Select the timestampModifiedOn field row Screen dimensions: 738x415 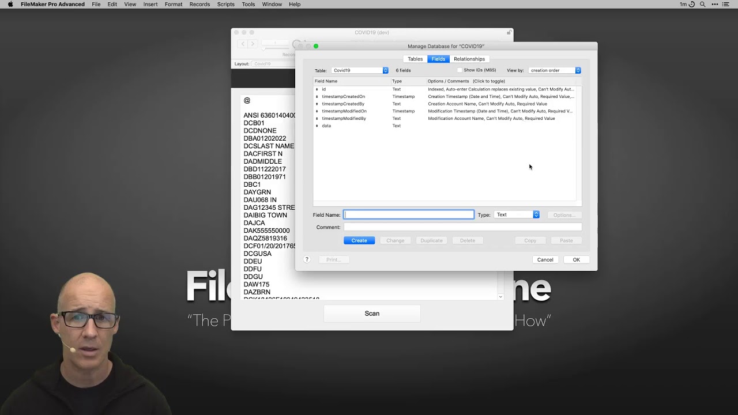[445, 111]
